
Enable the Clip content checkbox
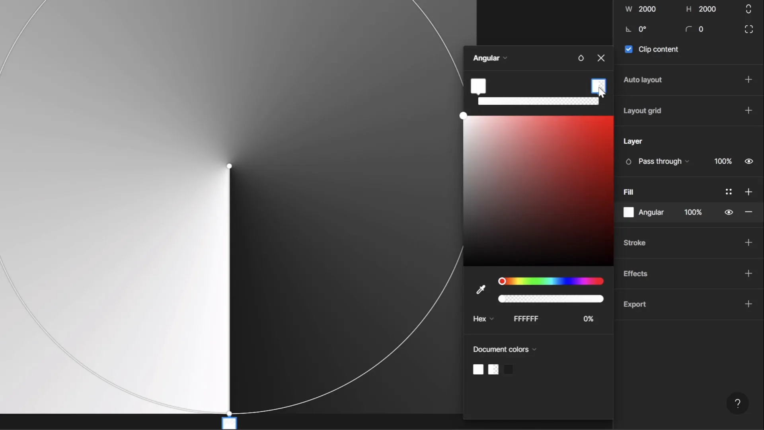(628, 49)
